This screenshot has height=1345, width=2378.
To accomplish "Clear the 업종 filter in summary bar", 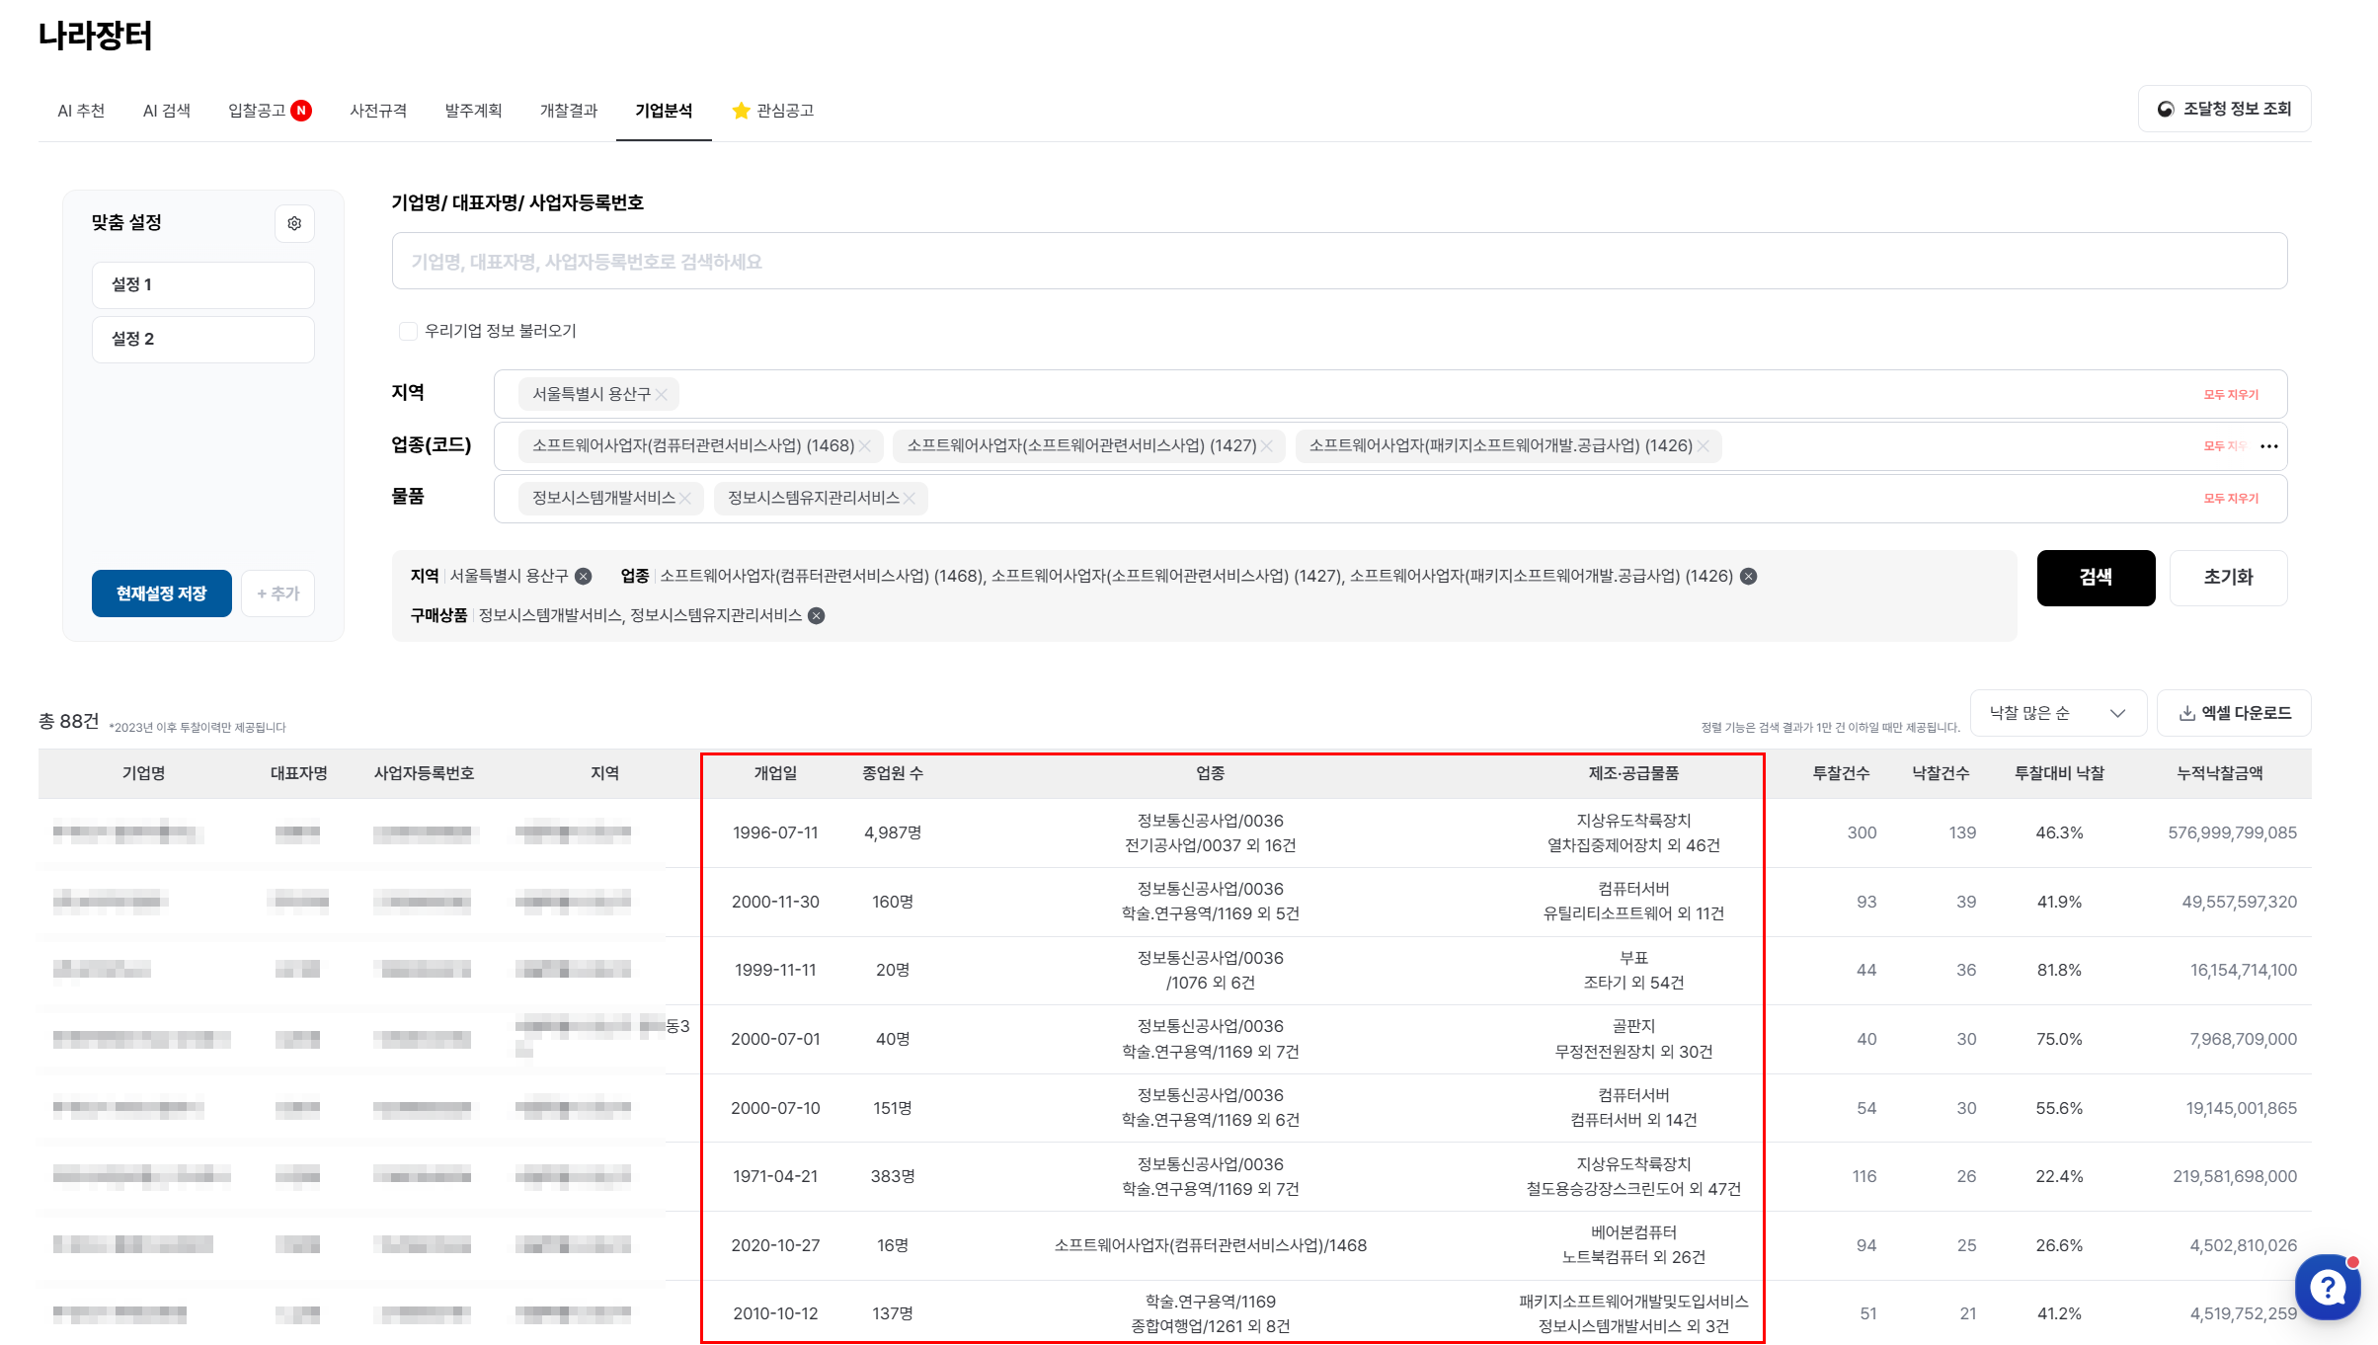I will 1748,577.
